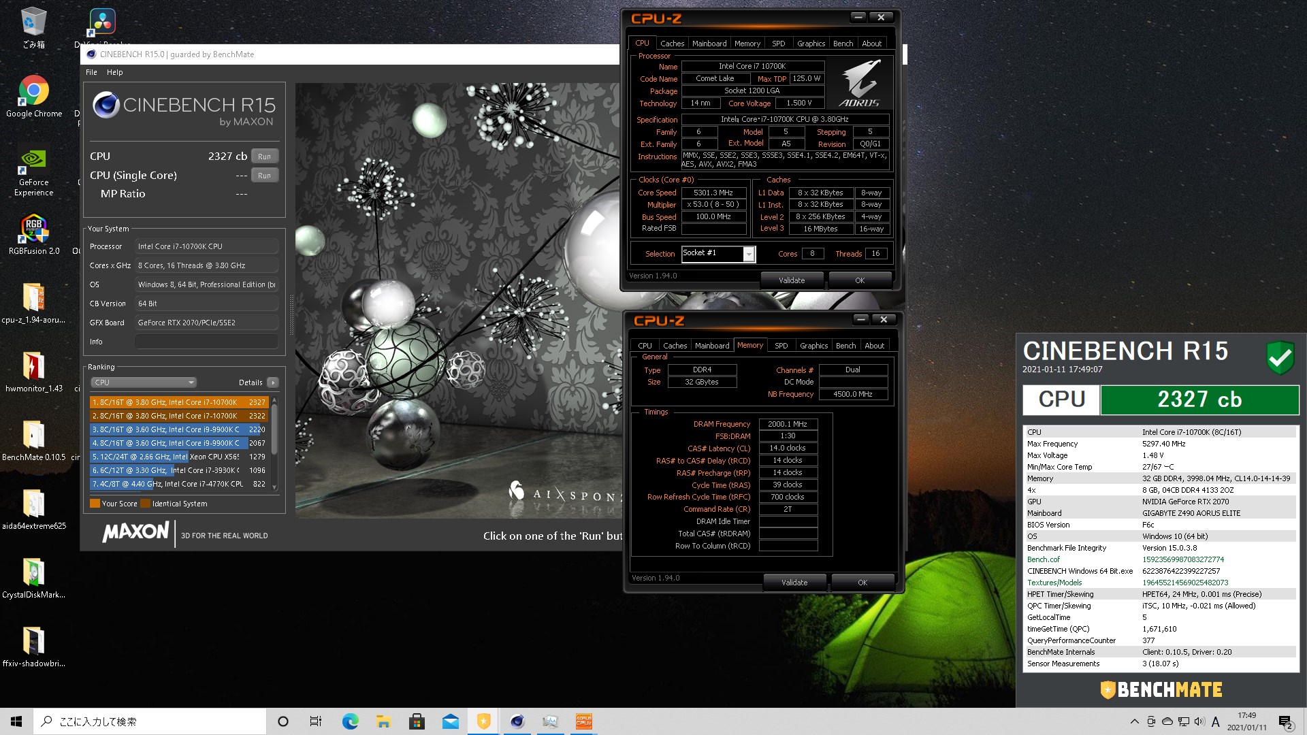Click the Bench.cof hash link in BenchMate
This screenshot has width=1307, height=735.
pyautogui.click(x=1182, y=559)
